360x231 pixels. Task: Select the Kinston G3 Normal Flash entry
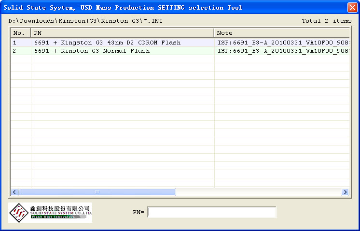click(92, 51)
